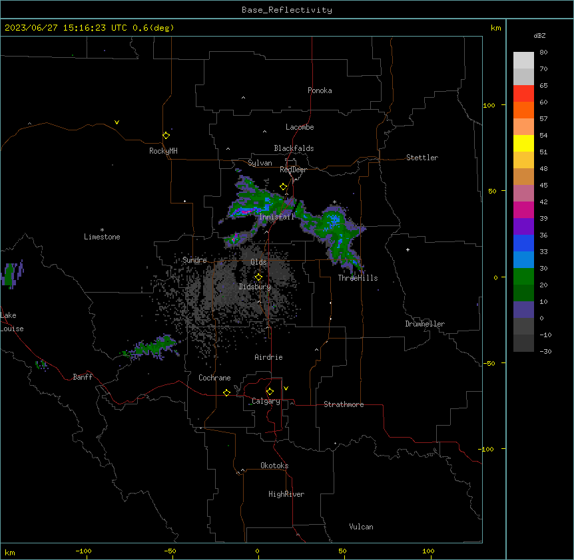This screenshot has width=574, height=560.
Task: Select the yellow diamond just above Calgary label
Action: (x=270, y=392)
